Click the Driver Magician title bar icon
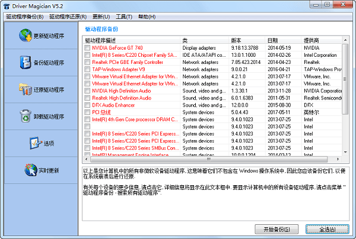356x239 pixels. [6, 5]
